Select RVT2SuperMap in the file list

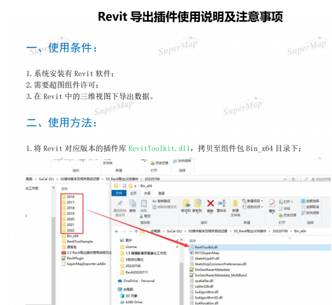point(205,253)
